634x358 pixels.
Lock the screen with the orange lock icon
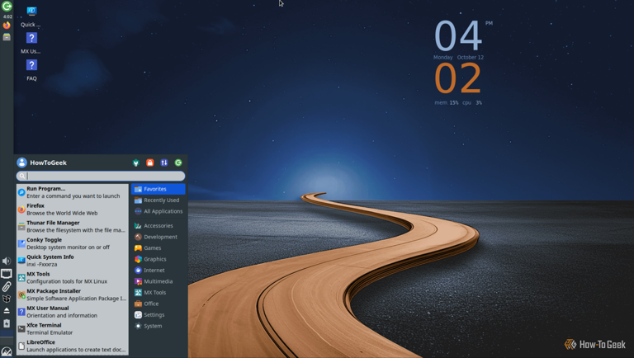coord(150,163)
